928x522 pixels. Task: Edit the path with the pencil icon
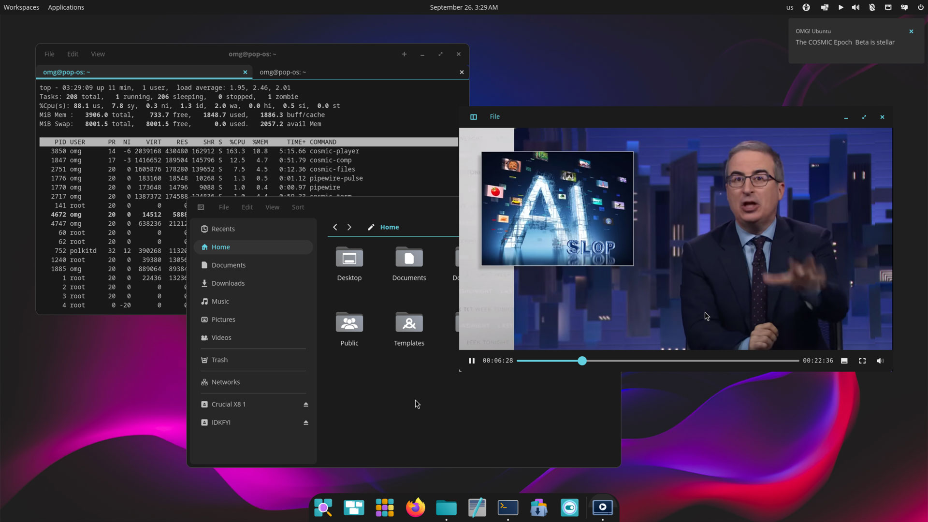click(x=371, y=227)
